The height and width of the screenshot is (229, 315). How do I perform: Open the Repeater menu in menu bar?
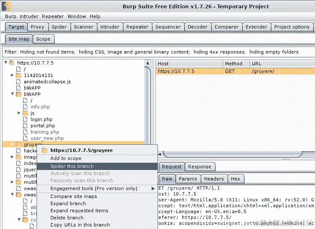coord(53,16)
